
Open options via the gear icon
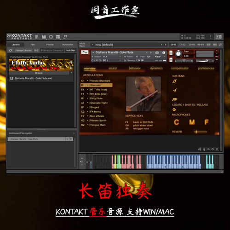pos(51,37)
